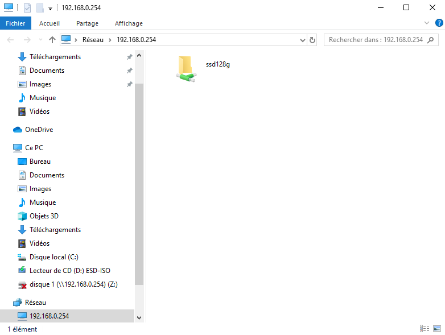Open Customize Quick Access Toolbar dropdown
The image size is (445, 335).
point(50,8)
